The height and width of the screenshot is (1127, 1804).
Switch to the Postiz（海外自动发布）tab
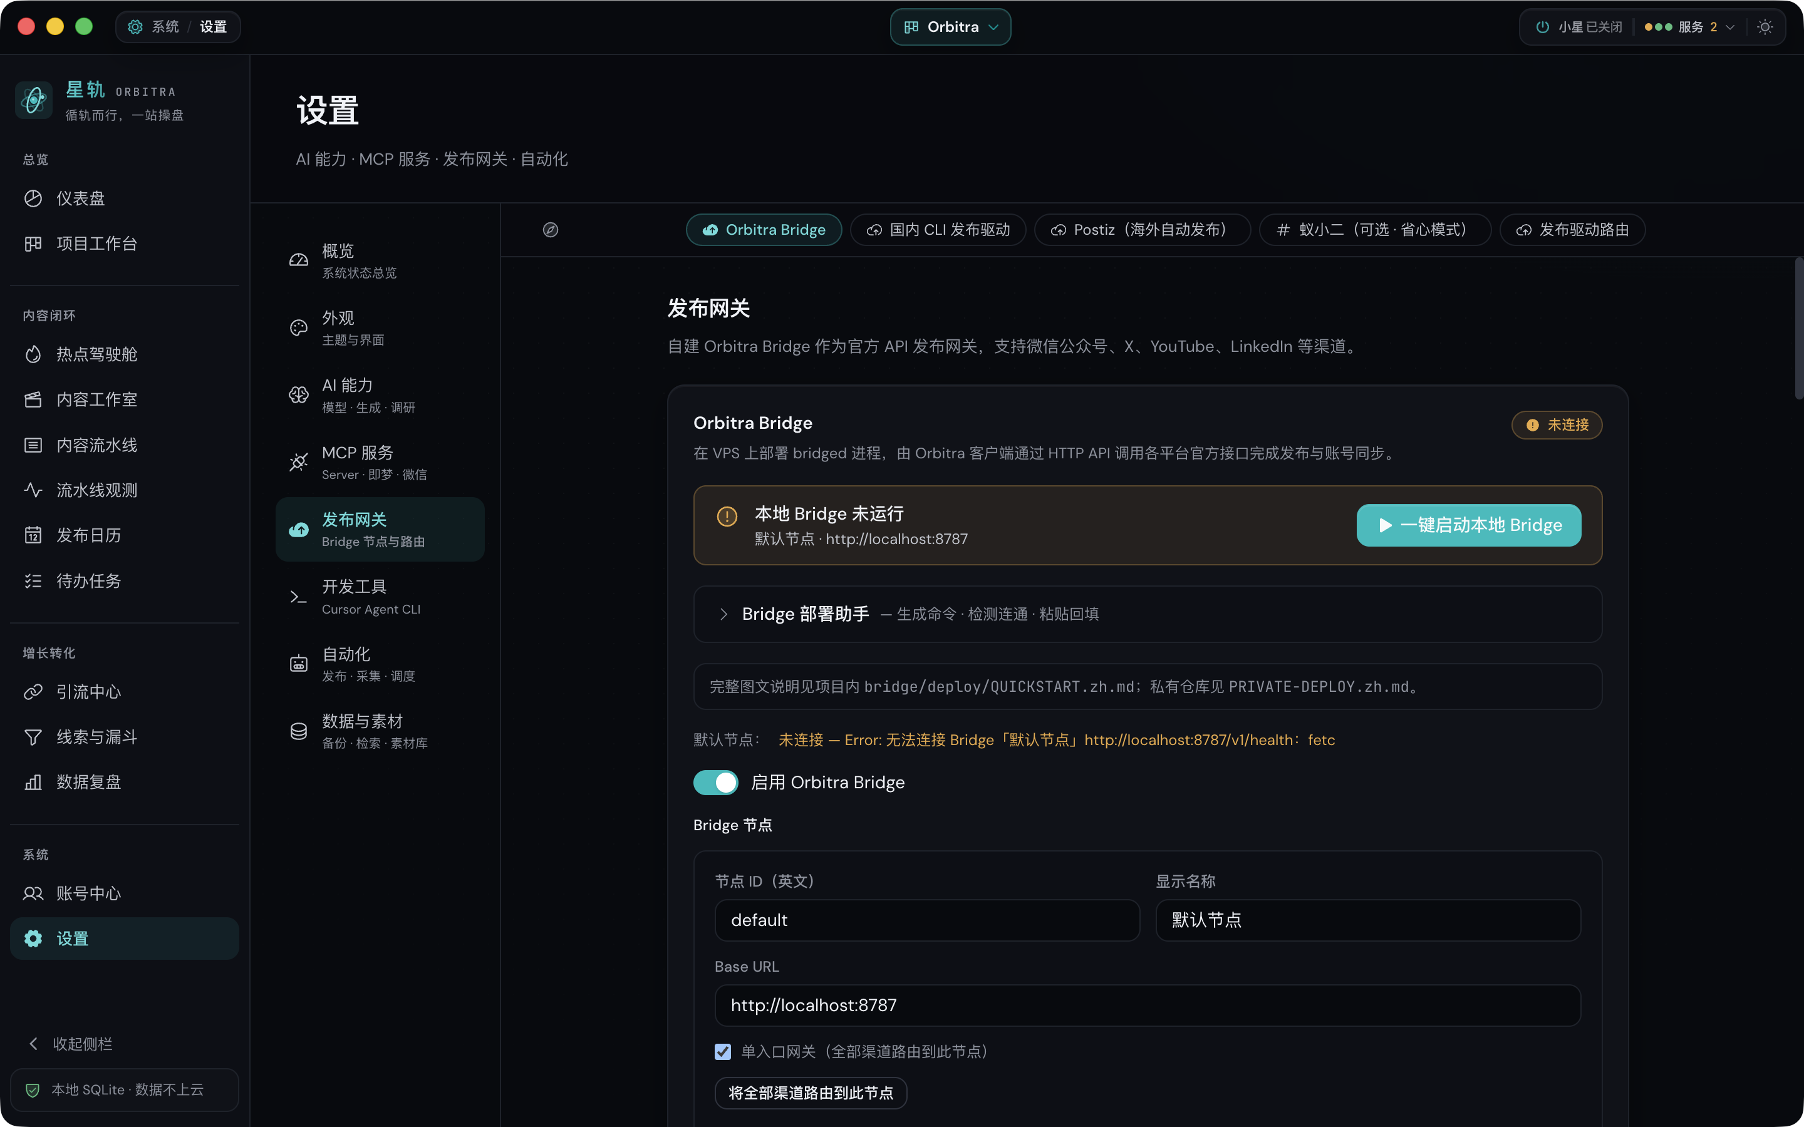(x=1142, y=230)
